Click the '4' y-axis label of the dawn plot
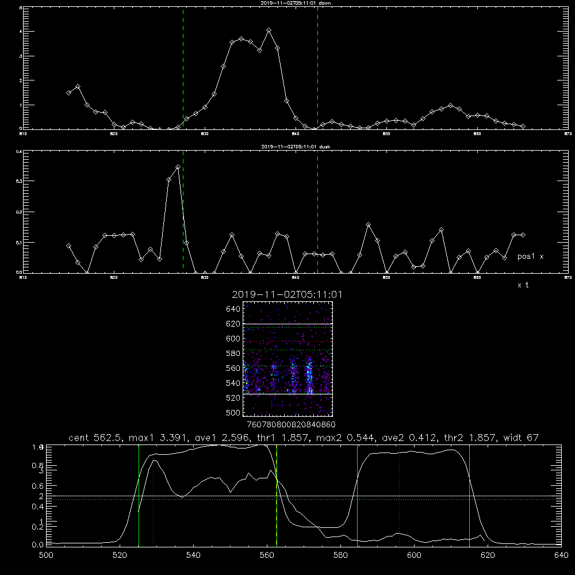This screenshot has height=575, width=575. pyautogui.click(x=21, y=31)
